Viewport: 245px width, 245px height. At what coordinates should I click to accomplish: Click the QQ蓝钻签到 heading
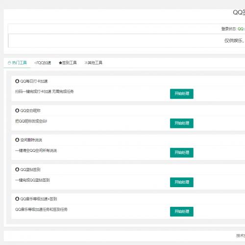pos(30,170)
